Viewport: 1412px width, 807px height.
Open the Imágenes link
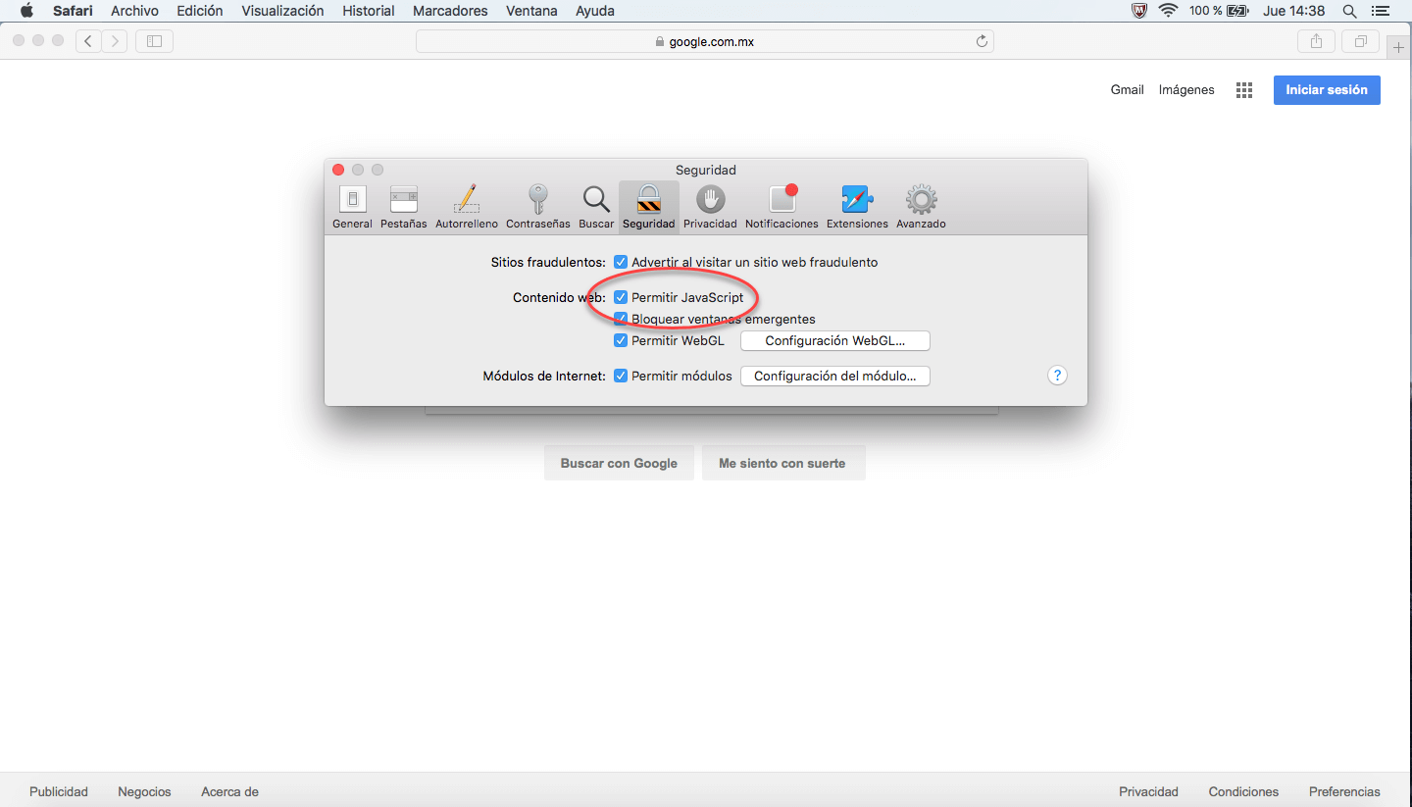pos(1186,89)
